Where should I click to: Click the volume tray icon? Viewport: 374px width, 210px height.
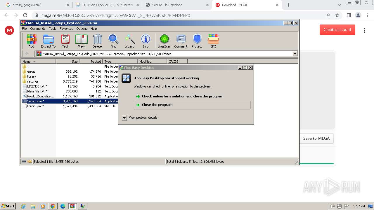[332, 206]
